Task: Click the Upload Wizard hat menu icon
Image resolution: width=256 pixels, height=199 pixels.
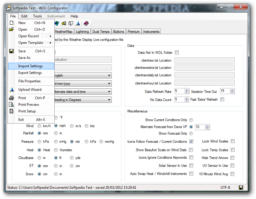Action: [x=12, y=89]
